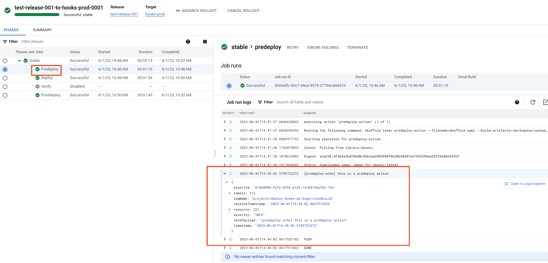
Task: Collapse the stable phase tree row
Action: click(x=19, y=61)
